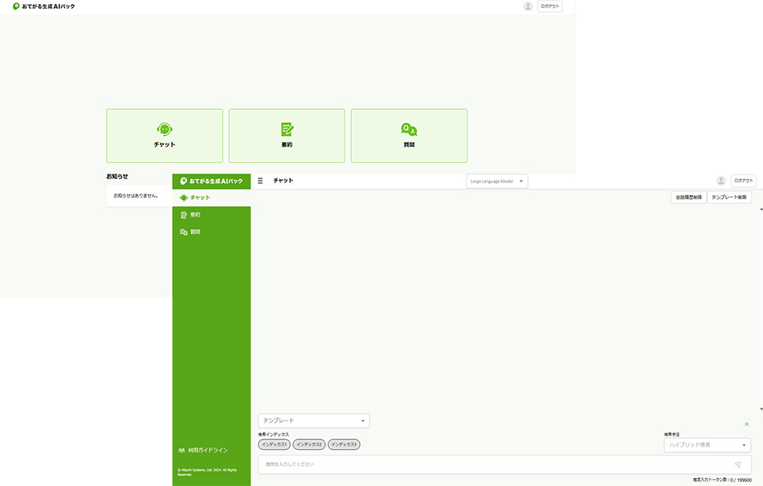Select the お知らせ heading on the home screen

[x=117, y=176]
